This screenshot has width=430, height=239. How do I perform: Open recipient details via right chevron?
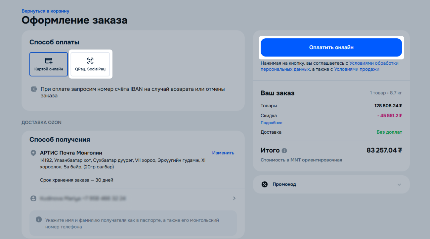click(x=234, y=198)
